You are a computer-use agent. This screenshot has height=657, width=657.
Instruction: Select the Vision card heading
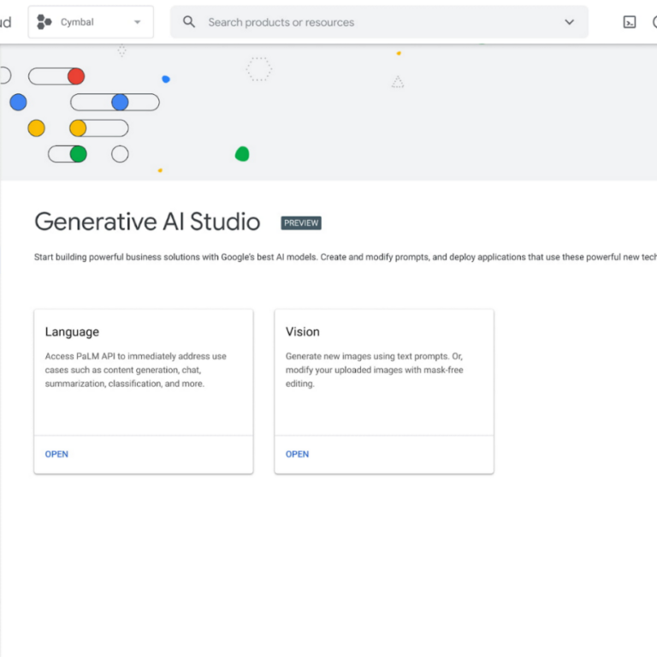coord(303,332)
